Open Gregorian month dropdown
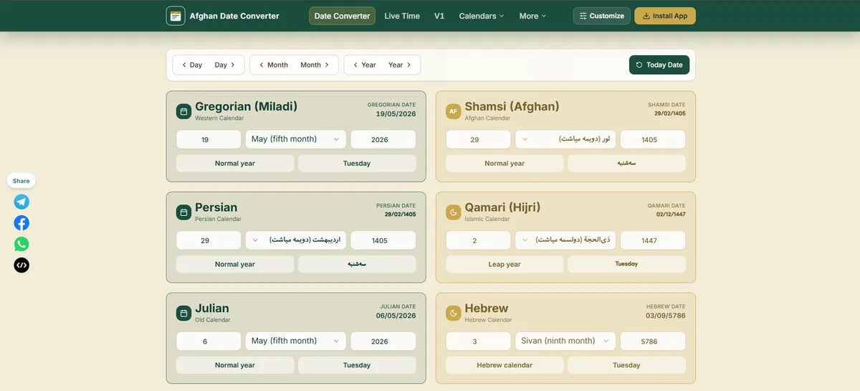This screenshot has height=391, width=860. click(296, 139)
